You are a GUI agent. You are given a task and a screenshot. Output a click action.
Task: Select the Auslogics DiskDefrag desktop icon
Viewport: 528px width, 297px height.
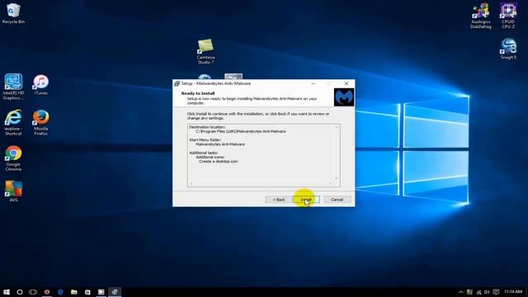click(x=480, y=16)
